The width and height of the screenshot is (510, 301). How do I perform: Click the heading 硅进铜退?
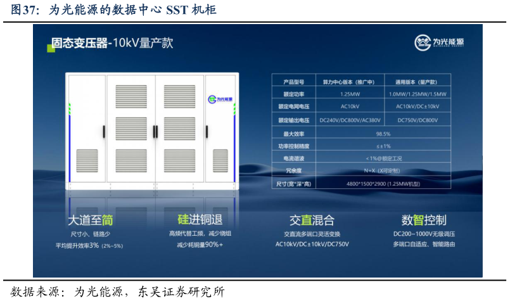click(x=200, y=219)
